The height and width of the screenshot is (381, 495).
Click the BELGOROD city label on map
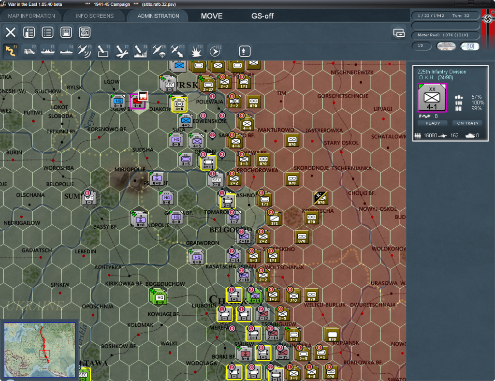tap(231, 230)
